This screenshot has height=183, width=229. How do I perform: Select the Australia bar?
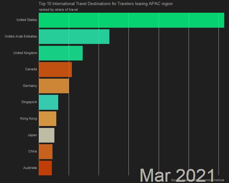(45, 168)
